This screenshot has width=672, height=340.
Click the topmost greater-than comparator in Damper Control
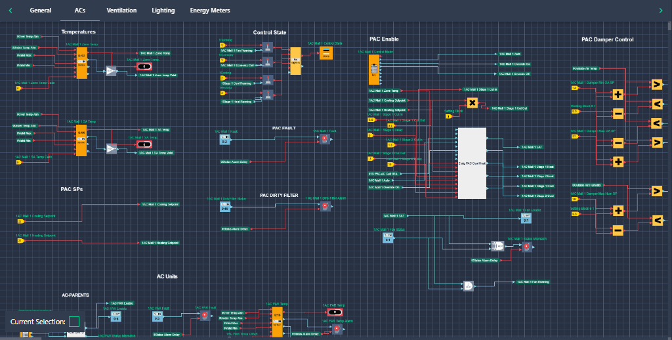[656, 84]
